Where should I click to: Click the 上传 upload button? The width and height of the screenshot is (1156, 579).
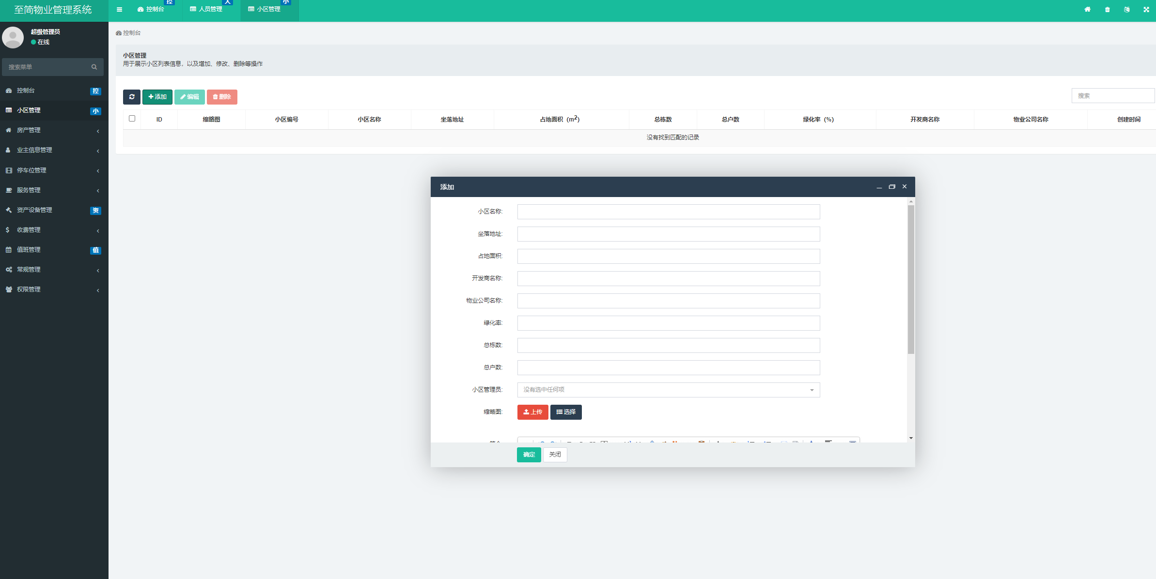(532, 412)
